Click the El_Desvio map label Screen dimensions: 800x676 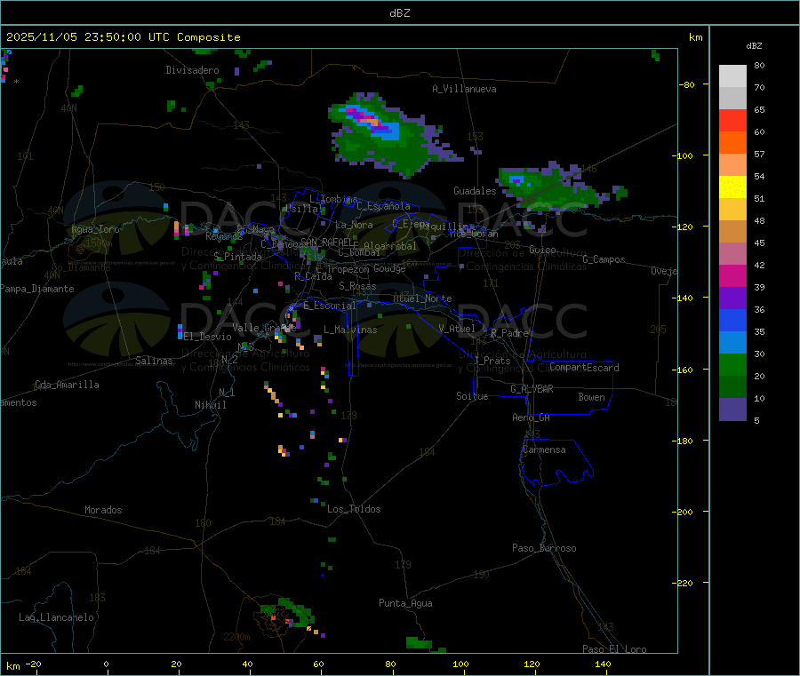pyautogui.click(x=207, y=337)
